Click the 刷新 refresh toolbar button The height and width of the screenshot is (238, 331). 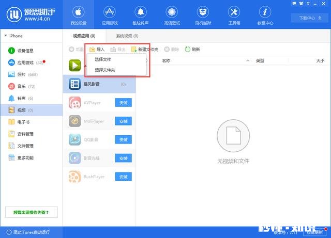click(192, 50)
